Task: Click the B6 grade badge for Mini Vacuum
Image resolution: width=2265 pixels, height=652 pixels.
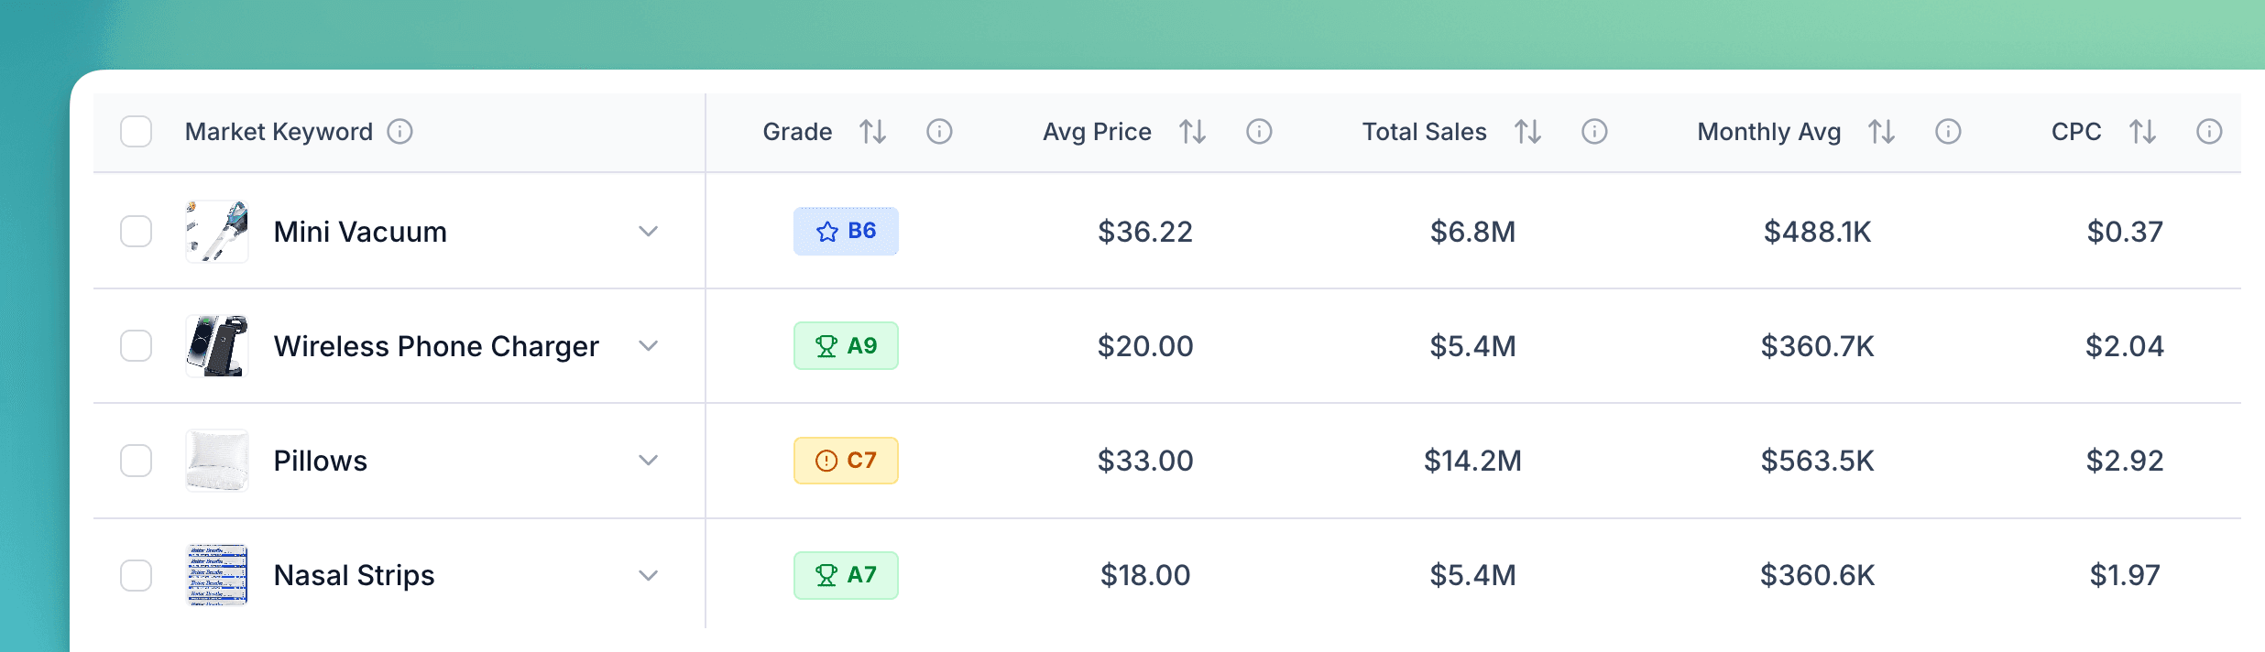Action: pyautogui.click(x=845, y=232)
